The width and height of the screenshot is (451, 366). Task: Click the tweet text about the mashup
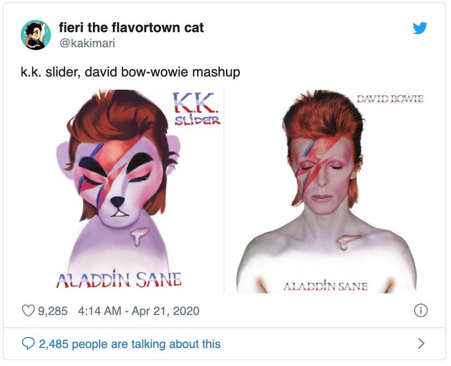coord(130,72)
